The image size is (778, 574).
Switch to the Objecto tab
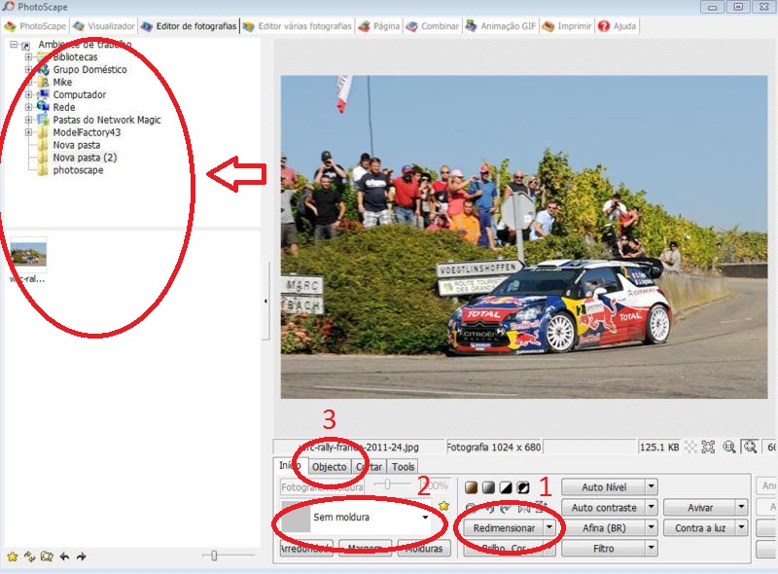click(329, 467)
